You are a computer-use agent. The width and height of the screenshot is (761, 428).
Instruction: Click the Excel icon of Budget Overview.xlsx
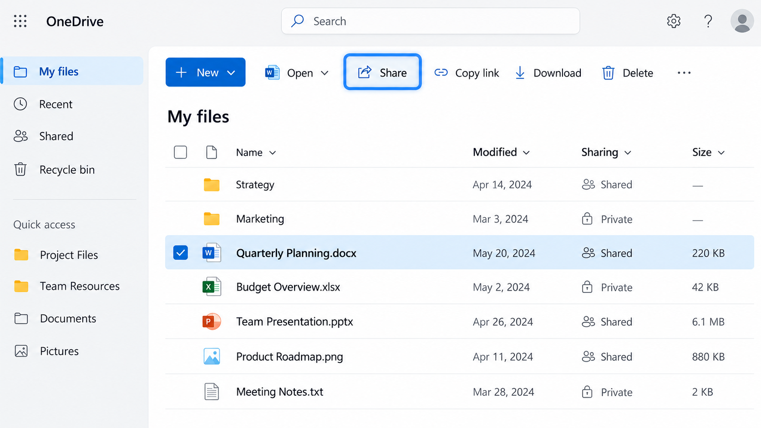click(212, 287)
